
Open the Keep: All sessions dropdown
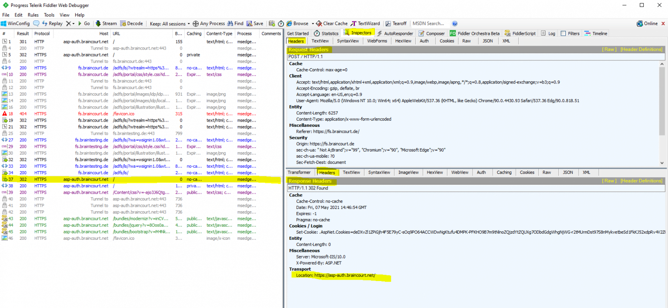pyautogui.click(x=169, y=23)
